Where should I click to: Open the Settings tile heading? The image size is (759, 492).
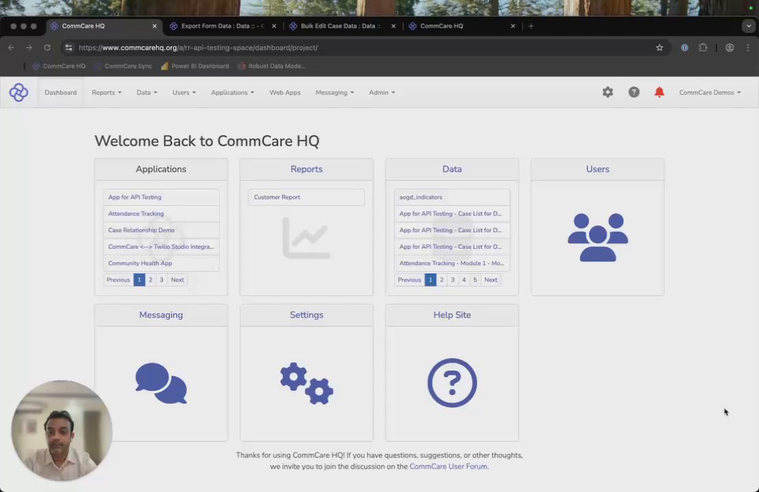pyautogui.click(x=306, y=315)
